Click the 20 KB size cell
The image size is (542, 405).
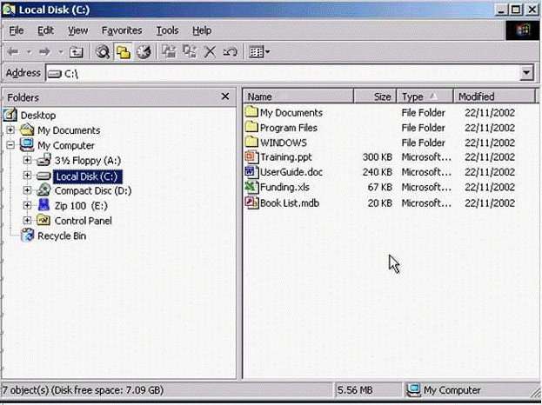click(380, 203)
